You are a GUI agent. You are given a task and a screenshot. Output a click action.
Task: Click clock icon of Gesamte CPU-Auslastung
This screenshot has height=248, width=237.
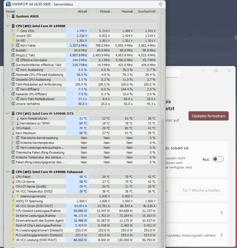point(13,79)
